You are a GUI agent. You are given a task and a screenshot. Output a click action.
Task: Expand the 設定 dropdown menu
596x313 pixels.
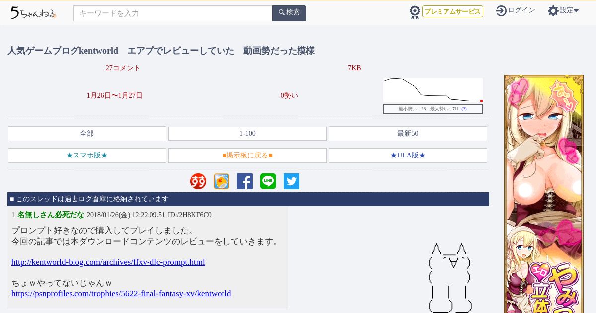tap(569, 10)
